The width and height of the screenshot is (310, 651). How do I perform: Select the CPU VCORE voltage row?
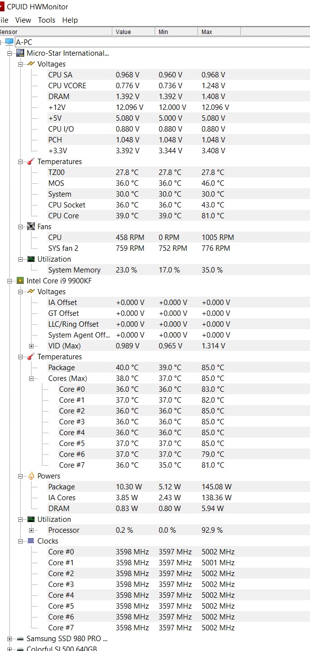[x=67, y=86]
